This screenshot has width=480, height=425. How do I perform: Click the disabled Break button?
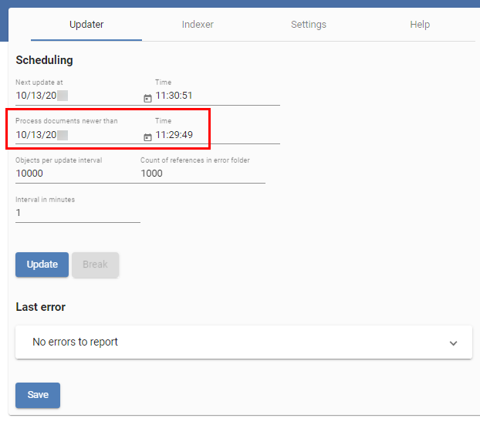coord(95,265)
